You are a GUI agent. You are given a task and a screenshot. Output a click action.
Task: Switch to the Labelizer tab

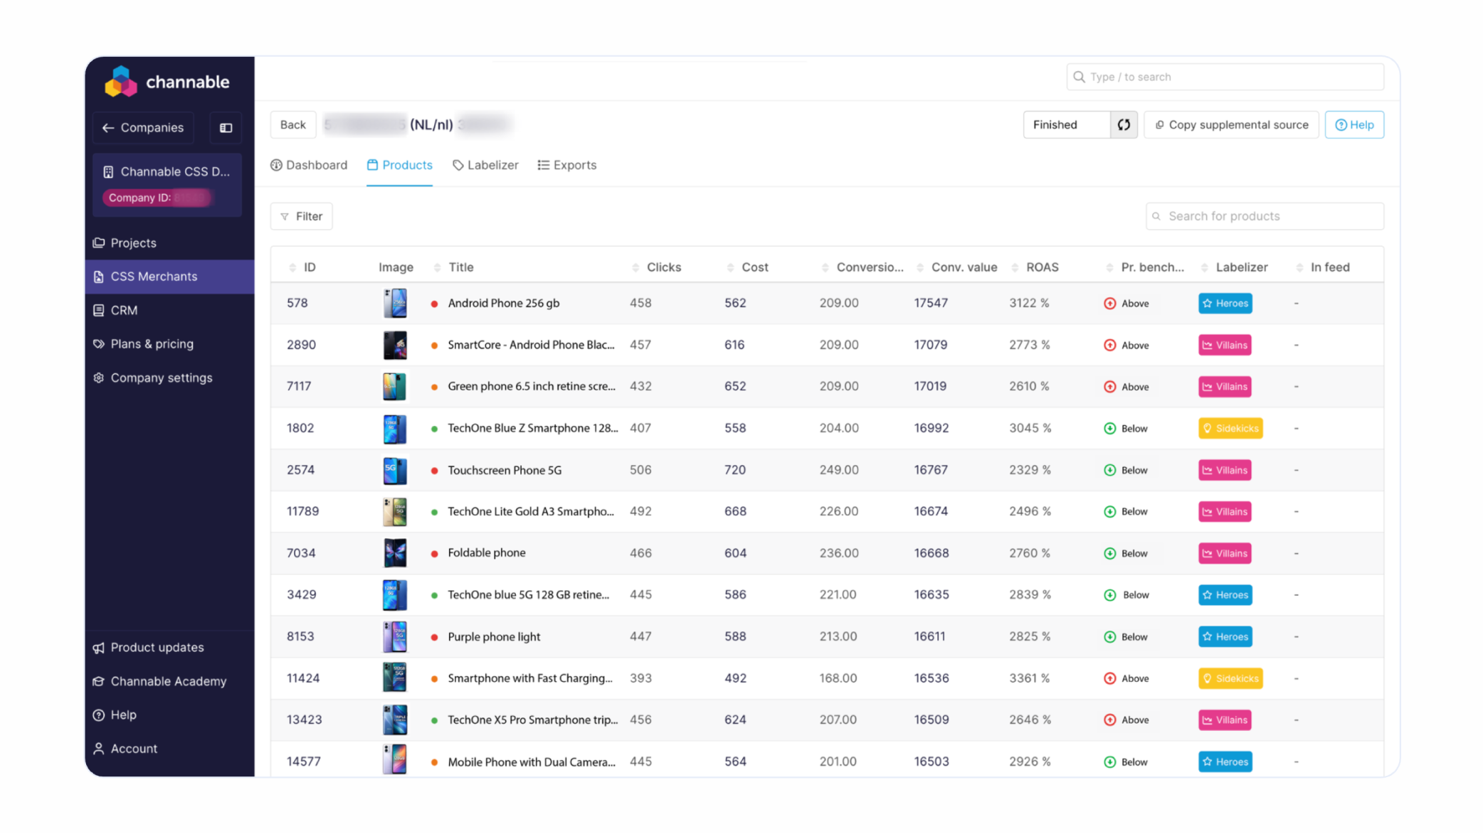click(485, 165)
